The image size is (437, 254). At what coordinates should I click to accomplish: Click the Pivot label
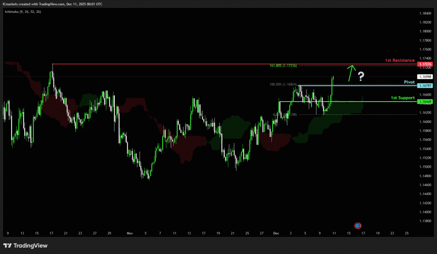point(409,82)
